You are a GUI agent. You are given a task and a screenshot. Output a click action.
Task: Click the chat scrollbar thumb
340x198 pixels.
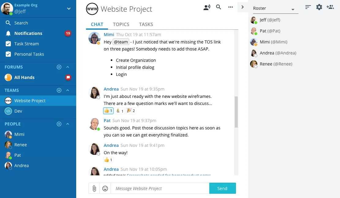coord(236,112)
